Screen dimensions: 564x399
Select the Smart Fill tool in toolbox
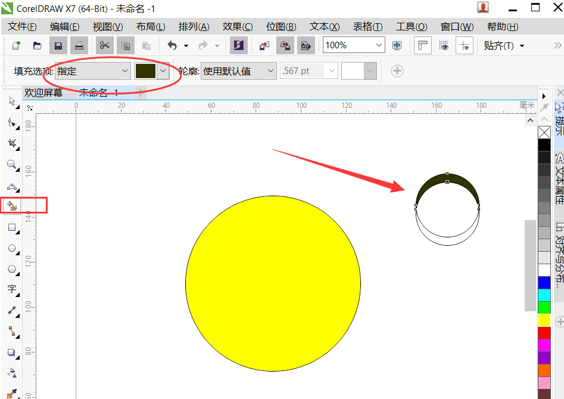tap(12, 206)
